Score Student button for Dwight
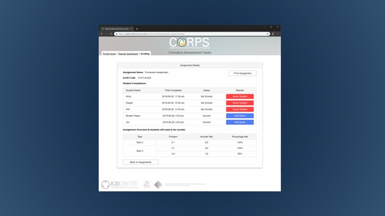Image resolution: width=385 pixels, height=216 pixels. pyautogui.click(x=240, y=103)
